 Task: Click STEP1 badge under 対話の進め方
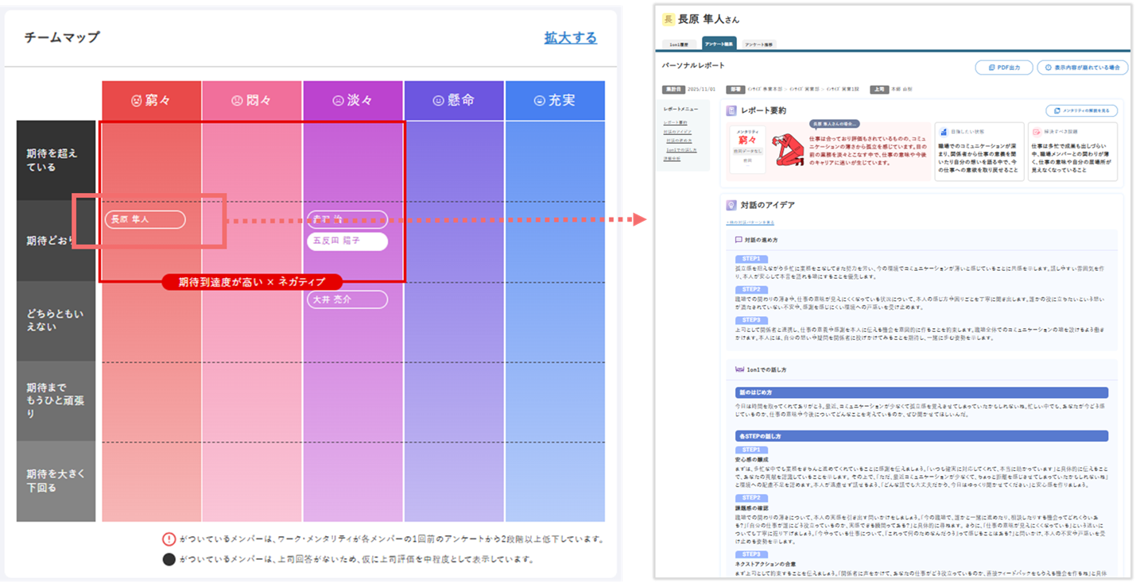click(x=751, y=259)
